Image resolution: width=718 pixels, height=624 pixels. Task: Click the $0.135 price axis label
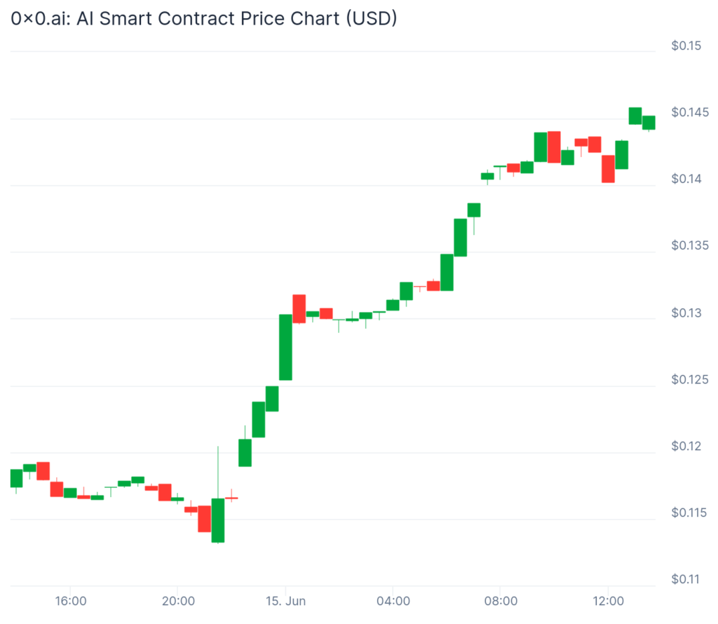click(x=688, y=245)
